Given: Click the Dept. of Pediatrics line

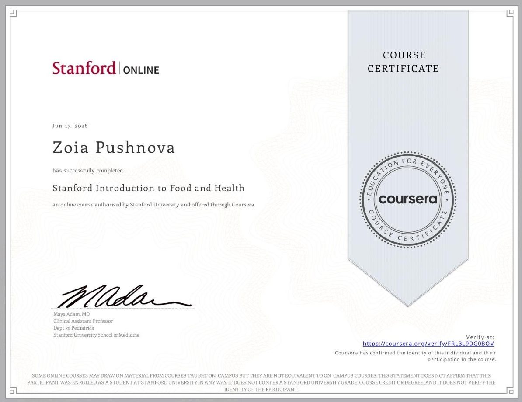Looking at the screenshot, I should tap(73, 328).
